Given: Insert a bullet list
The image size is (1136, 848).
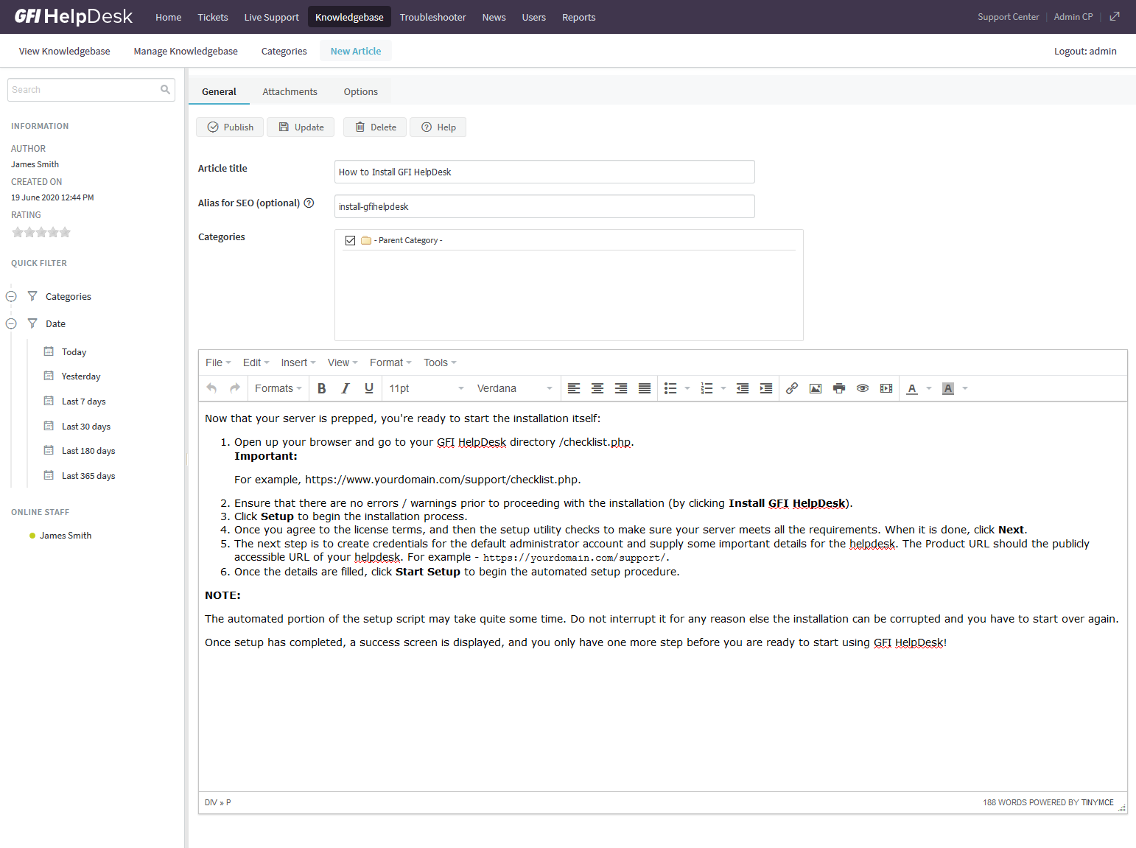Looking at the screenshot, I should (x=670, y=388).
